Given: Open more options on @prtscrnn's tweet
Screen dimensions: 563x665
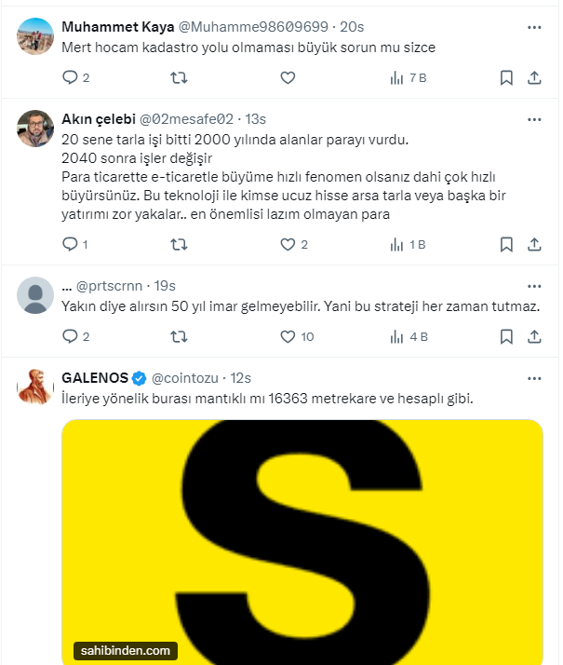Looking at the screenshot, I should (x=534, y=285).
